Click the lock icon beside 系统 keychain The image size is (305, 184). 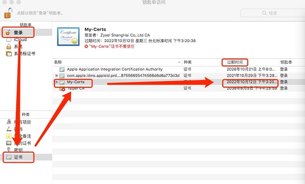tap(9, 47)
